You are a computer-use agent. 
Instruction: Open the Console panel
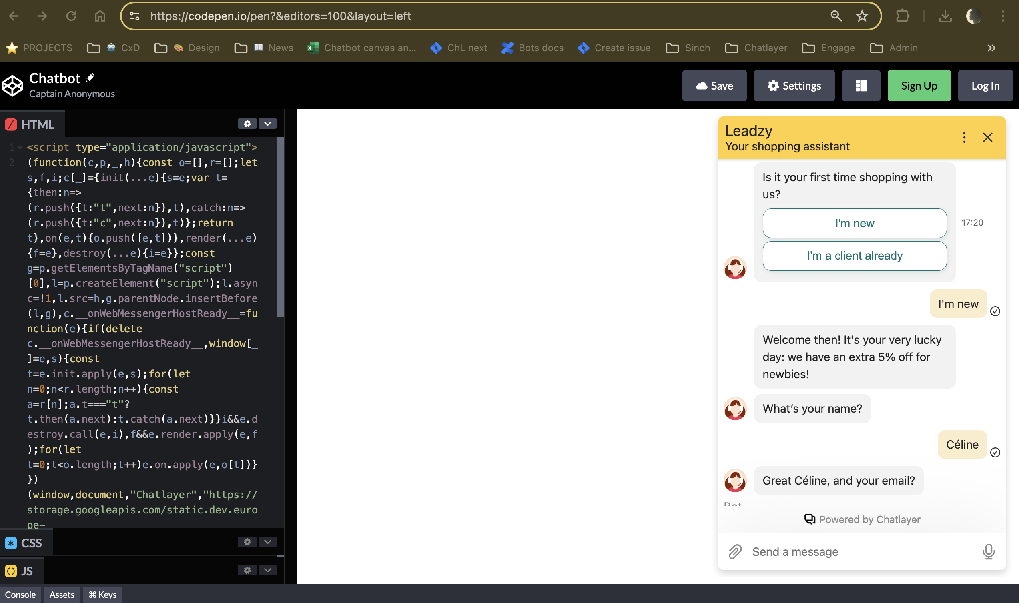[20, 595]
